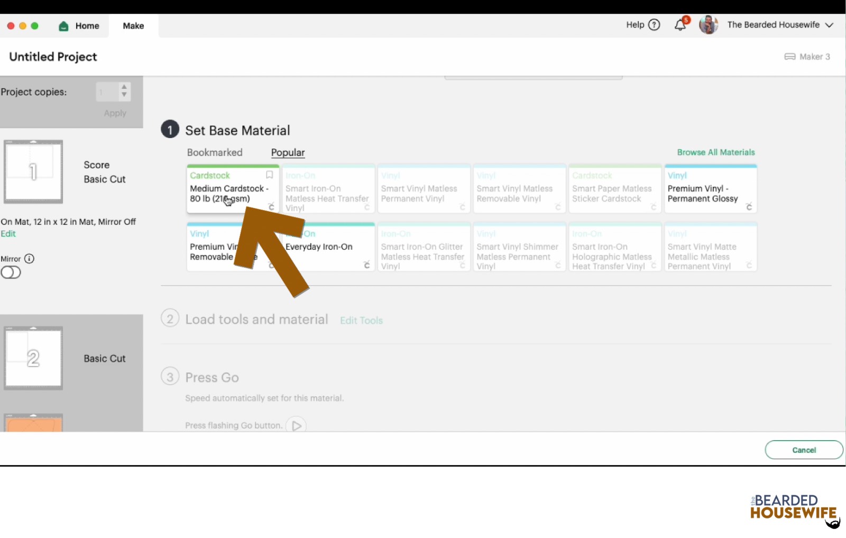
Task: Click the user profile avatar picture
Action: (x=709, y=25)
